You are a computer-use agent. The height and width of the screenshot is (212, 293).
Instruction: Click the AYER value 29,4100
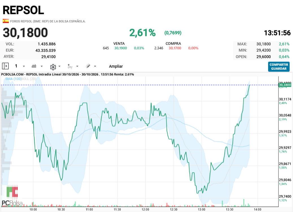tap(48, 57)
